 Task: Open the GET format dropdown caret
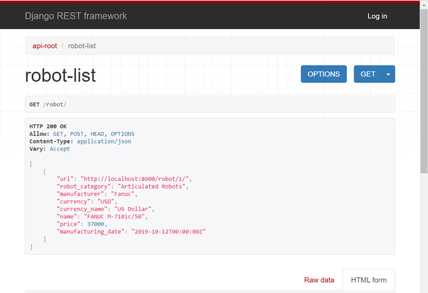pyautogui.click(x=388, y=74)
